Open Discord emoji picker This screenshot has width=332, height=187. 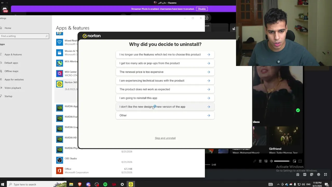(319, 175)
